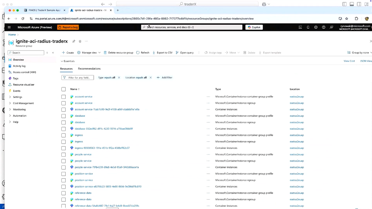Check the people-service ngroup row

coord(64,161)
